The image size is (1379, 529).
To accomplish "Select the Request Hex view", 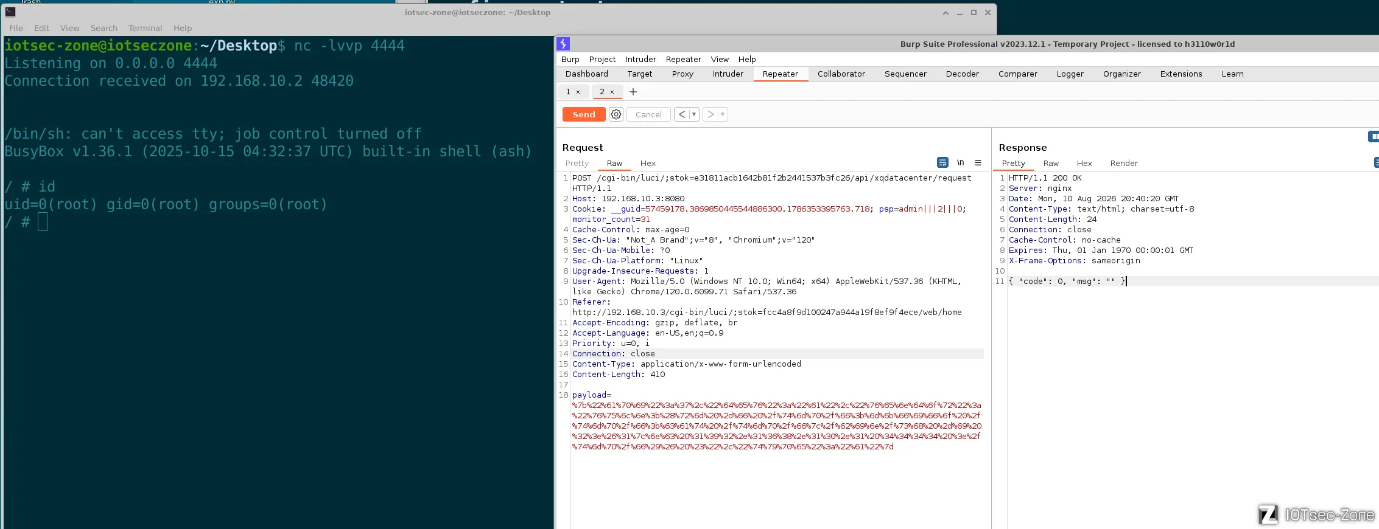I will tap(648, 163).
